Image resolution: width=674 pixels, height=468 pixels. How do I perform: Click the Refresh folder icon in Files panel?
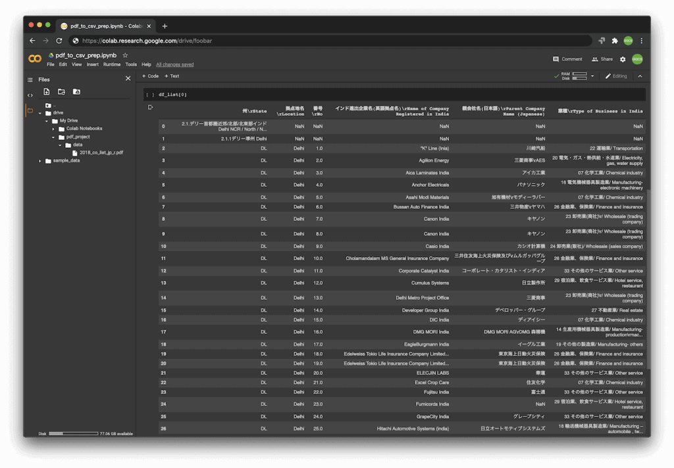pyautogui.click(x=61, y=92)
